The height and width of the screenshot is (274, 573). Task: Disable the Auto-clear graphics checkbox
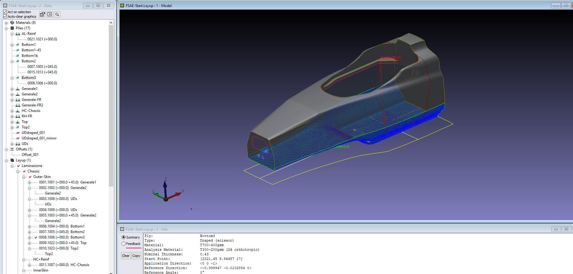click(5, 17)
